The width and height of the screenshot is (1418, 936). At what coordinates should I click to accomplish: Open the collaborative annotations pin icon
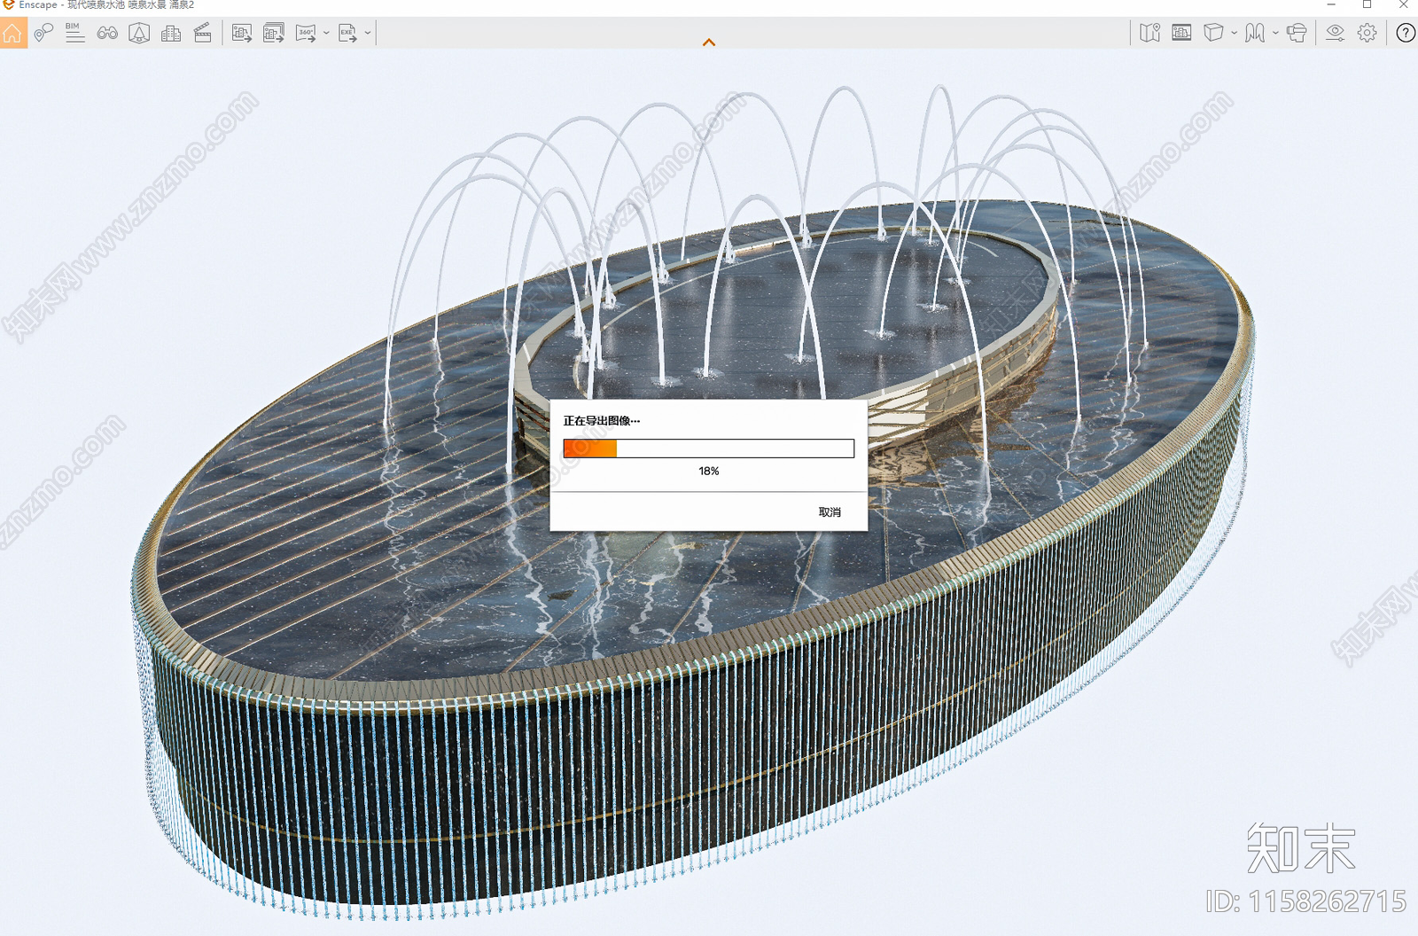point(43,34)
